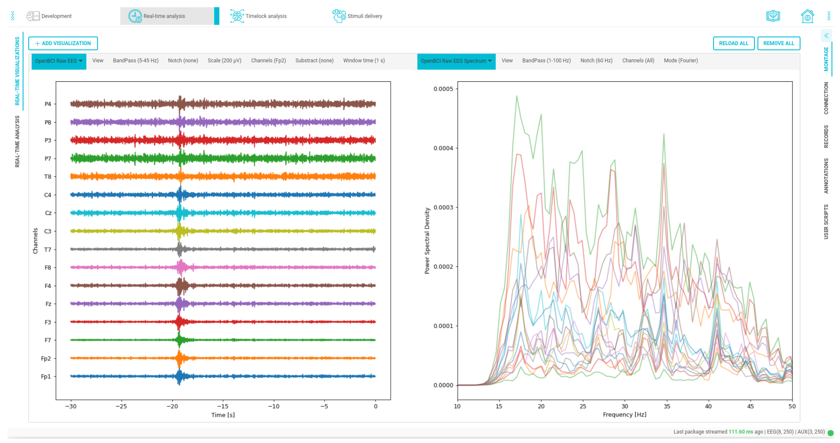Click the Reload All button

click(733, 43)
